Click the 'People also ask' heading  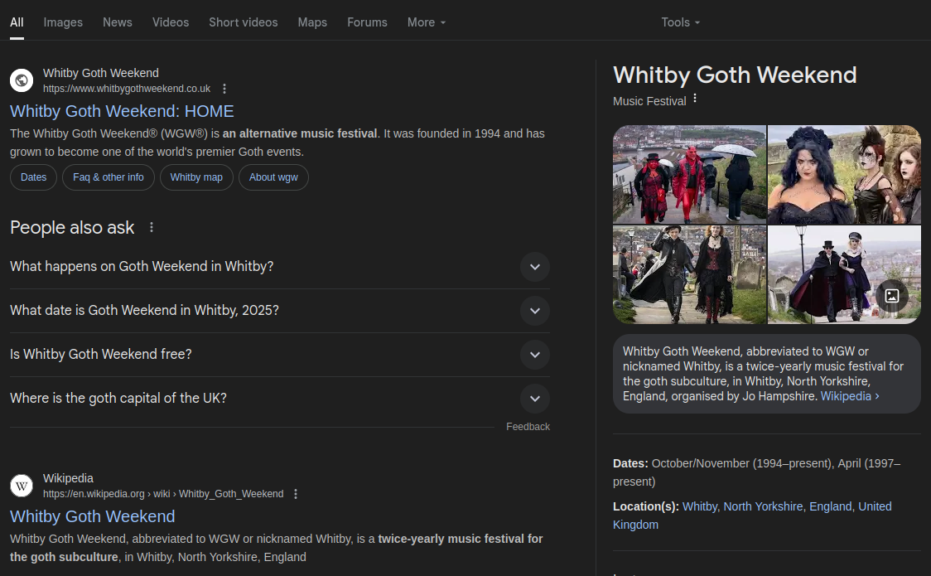72,227
